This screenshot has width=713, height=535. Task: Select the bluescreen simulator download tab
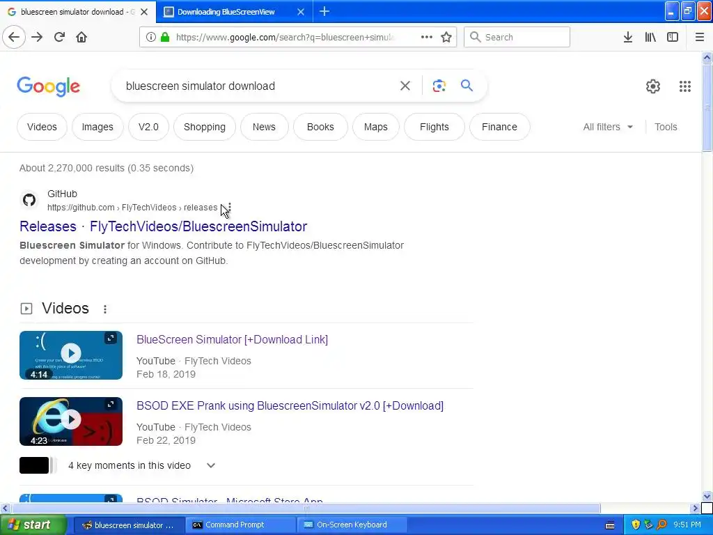(x=77, y=12)
